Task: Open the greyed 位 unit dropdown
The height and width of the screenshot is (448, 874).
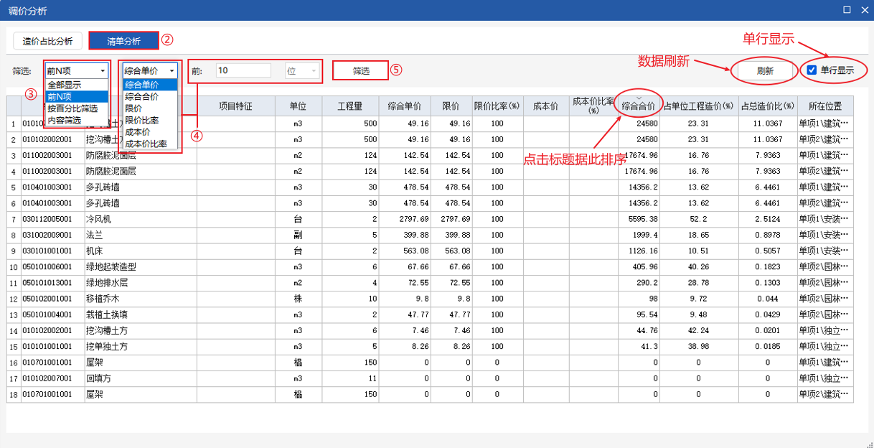Action: [301, 70]
